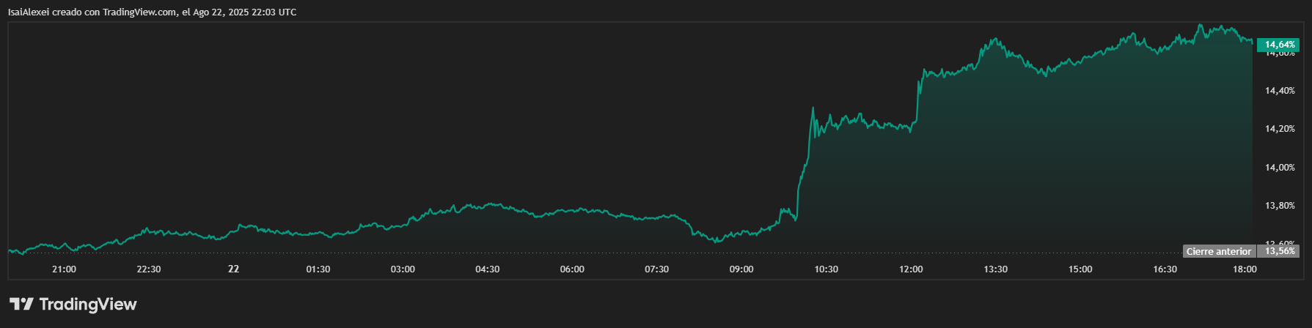
Task: Select the 21:00 time axis label
Action: [x=65, y=269]
